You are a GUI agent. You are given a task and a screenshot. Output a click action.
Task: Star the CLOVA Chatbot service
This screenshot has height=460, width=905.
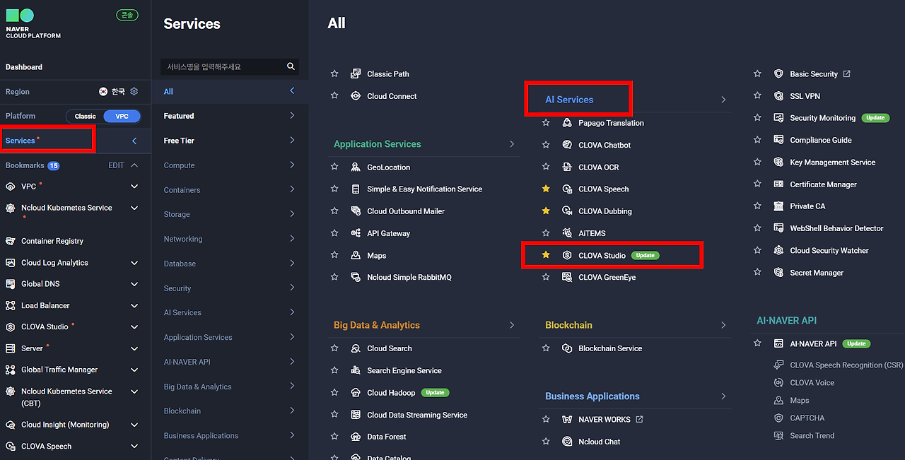click(546, 145)
